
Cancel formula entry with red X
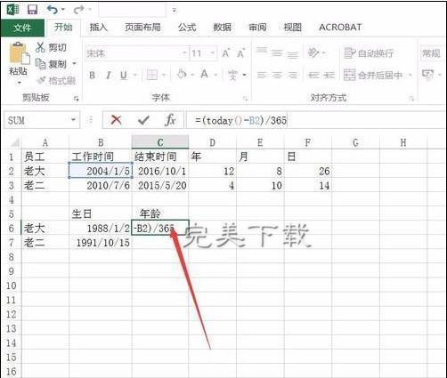[x=116, y=120]
